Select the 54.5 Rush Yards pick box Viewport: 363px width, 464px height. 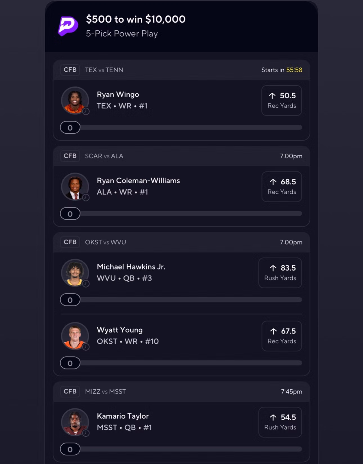pyautogui.click(x=280, y=422)
